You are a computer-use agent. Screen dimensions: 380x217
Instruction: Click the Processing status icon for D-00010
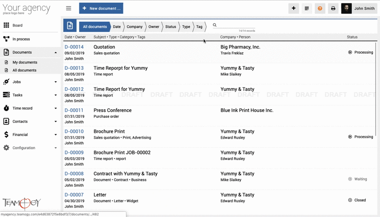tap(350, 137)
